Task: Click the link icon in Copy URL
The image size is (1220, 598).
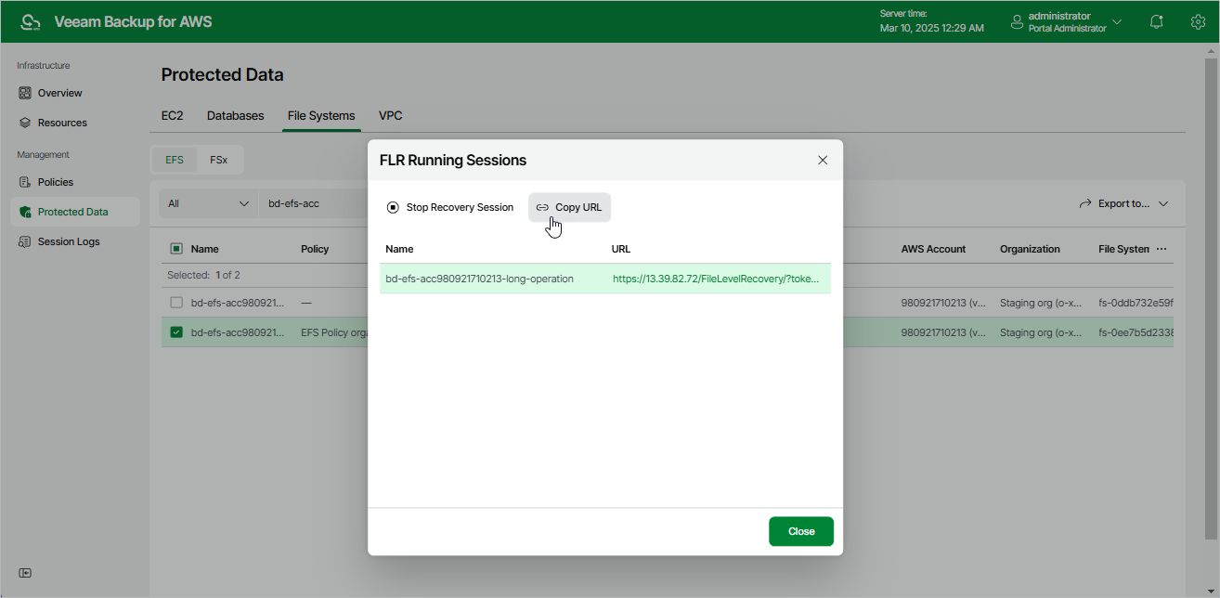Action: click(x=542, y=207)
